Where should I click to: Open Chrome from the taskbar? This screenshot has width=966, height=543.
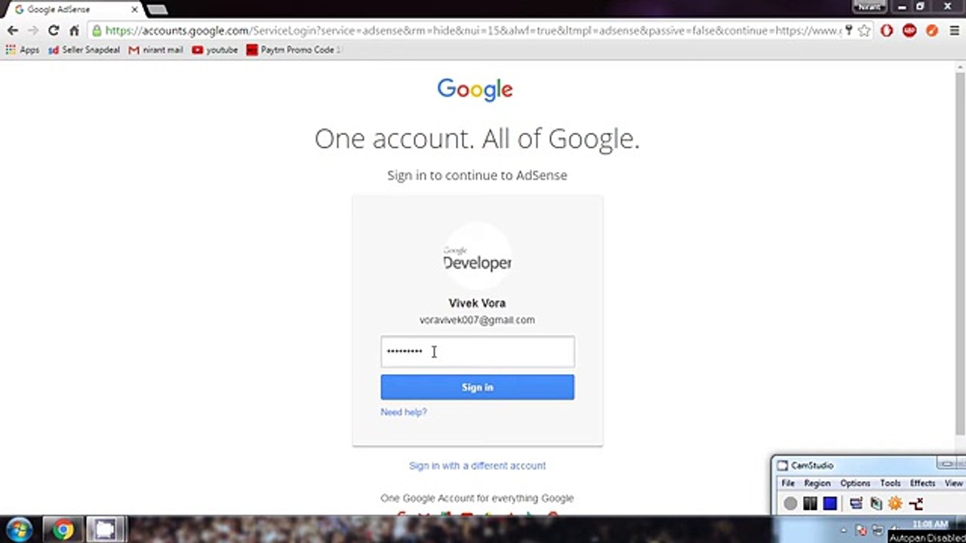(63, 529)
